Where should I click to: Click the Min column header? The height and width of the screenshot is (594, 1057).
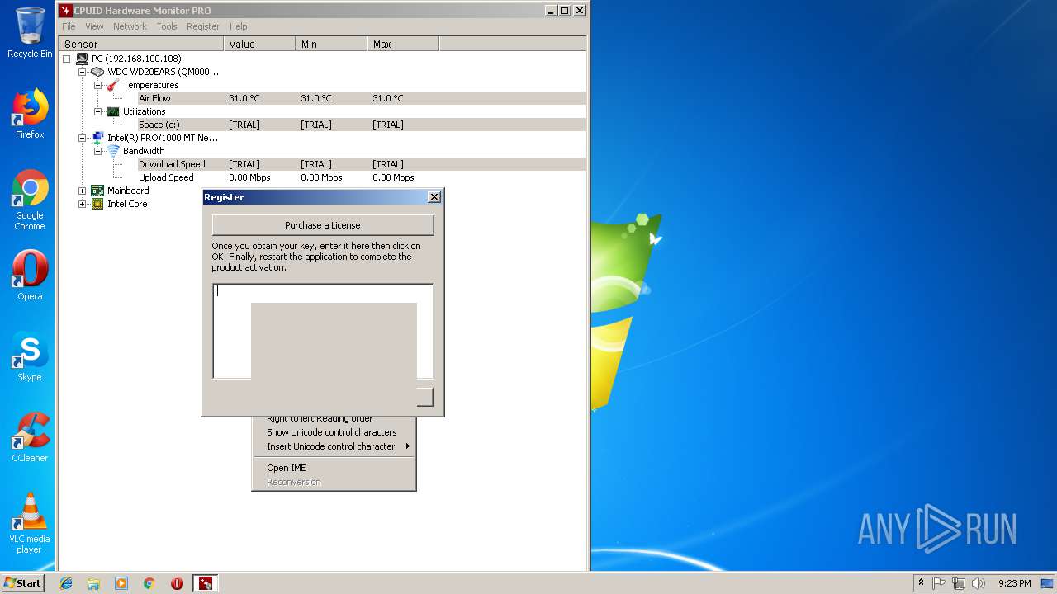pos(331,44)
